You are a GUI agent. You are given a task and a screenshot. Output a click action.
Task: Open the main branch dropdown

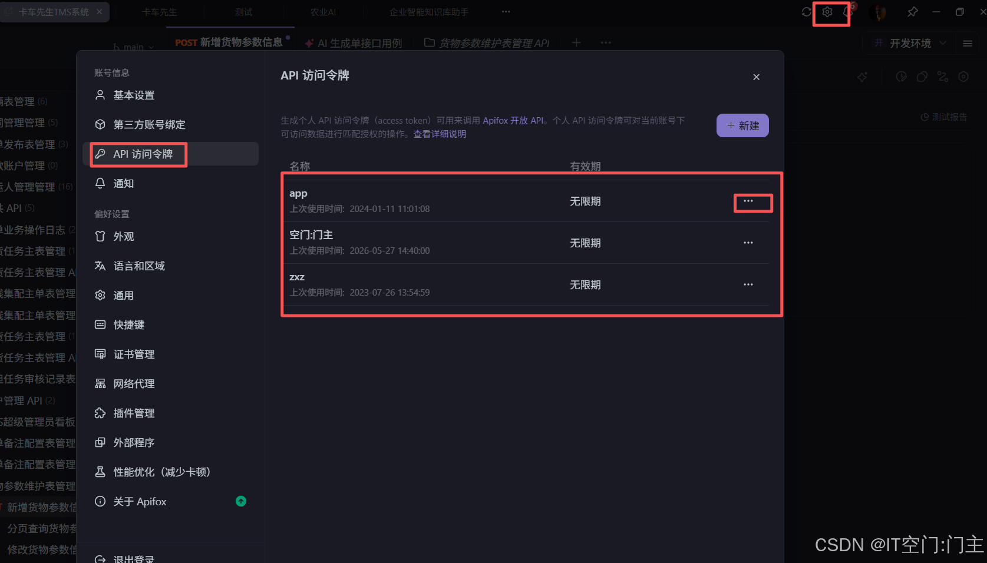[x=134, y=47]
